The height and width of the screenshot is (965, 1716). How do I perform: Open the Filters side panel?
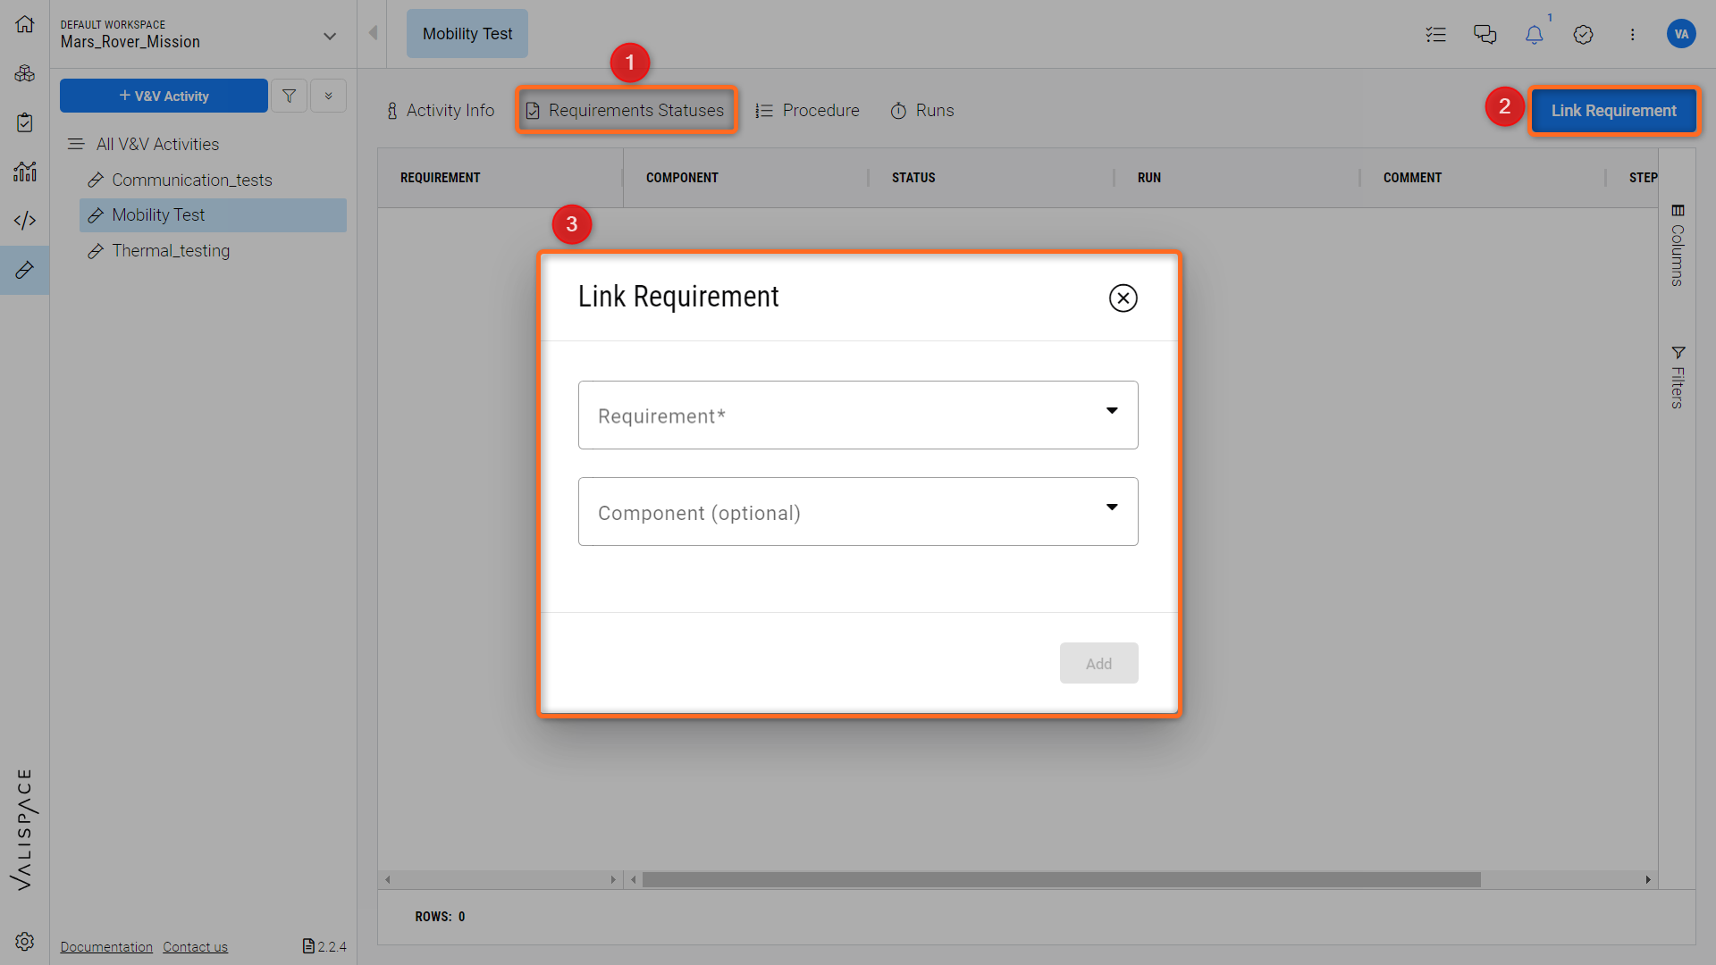tap(1678, 377)
